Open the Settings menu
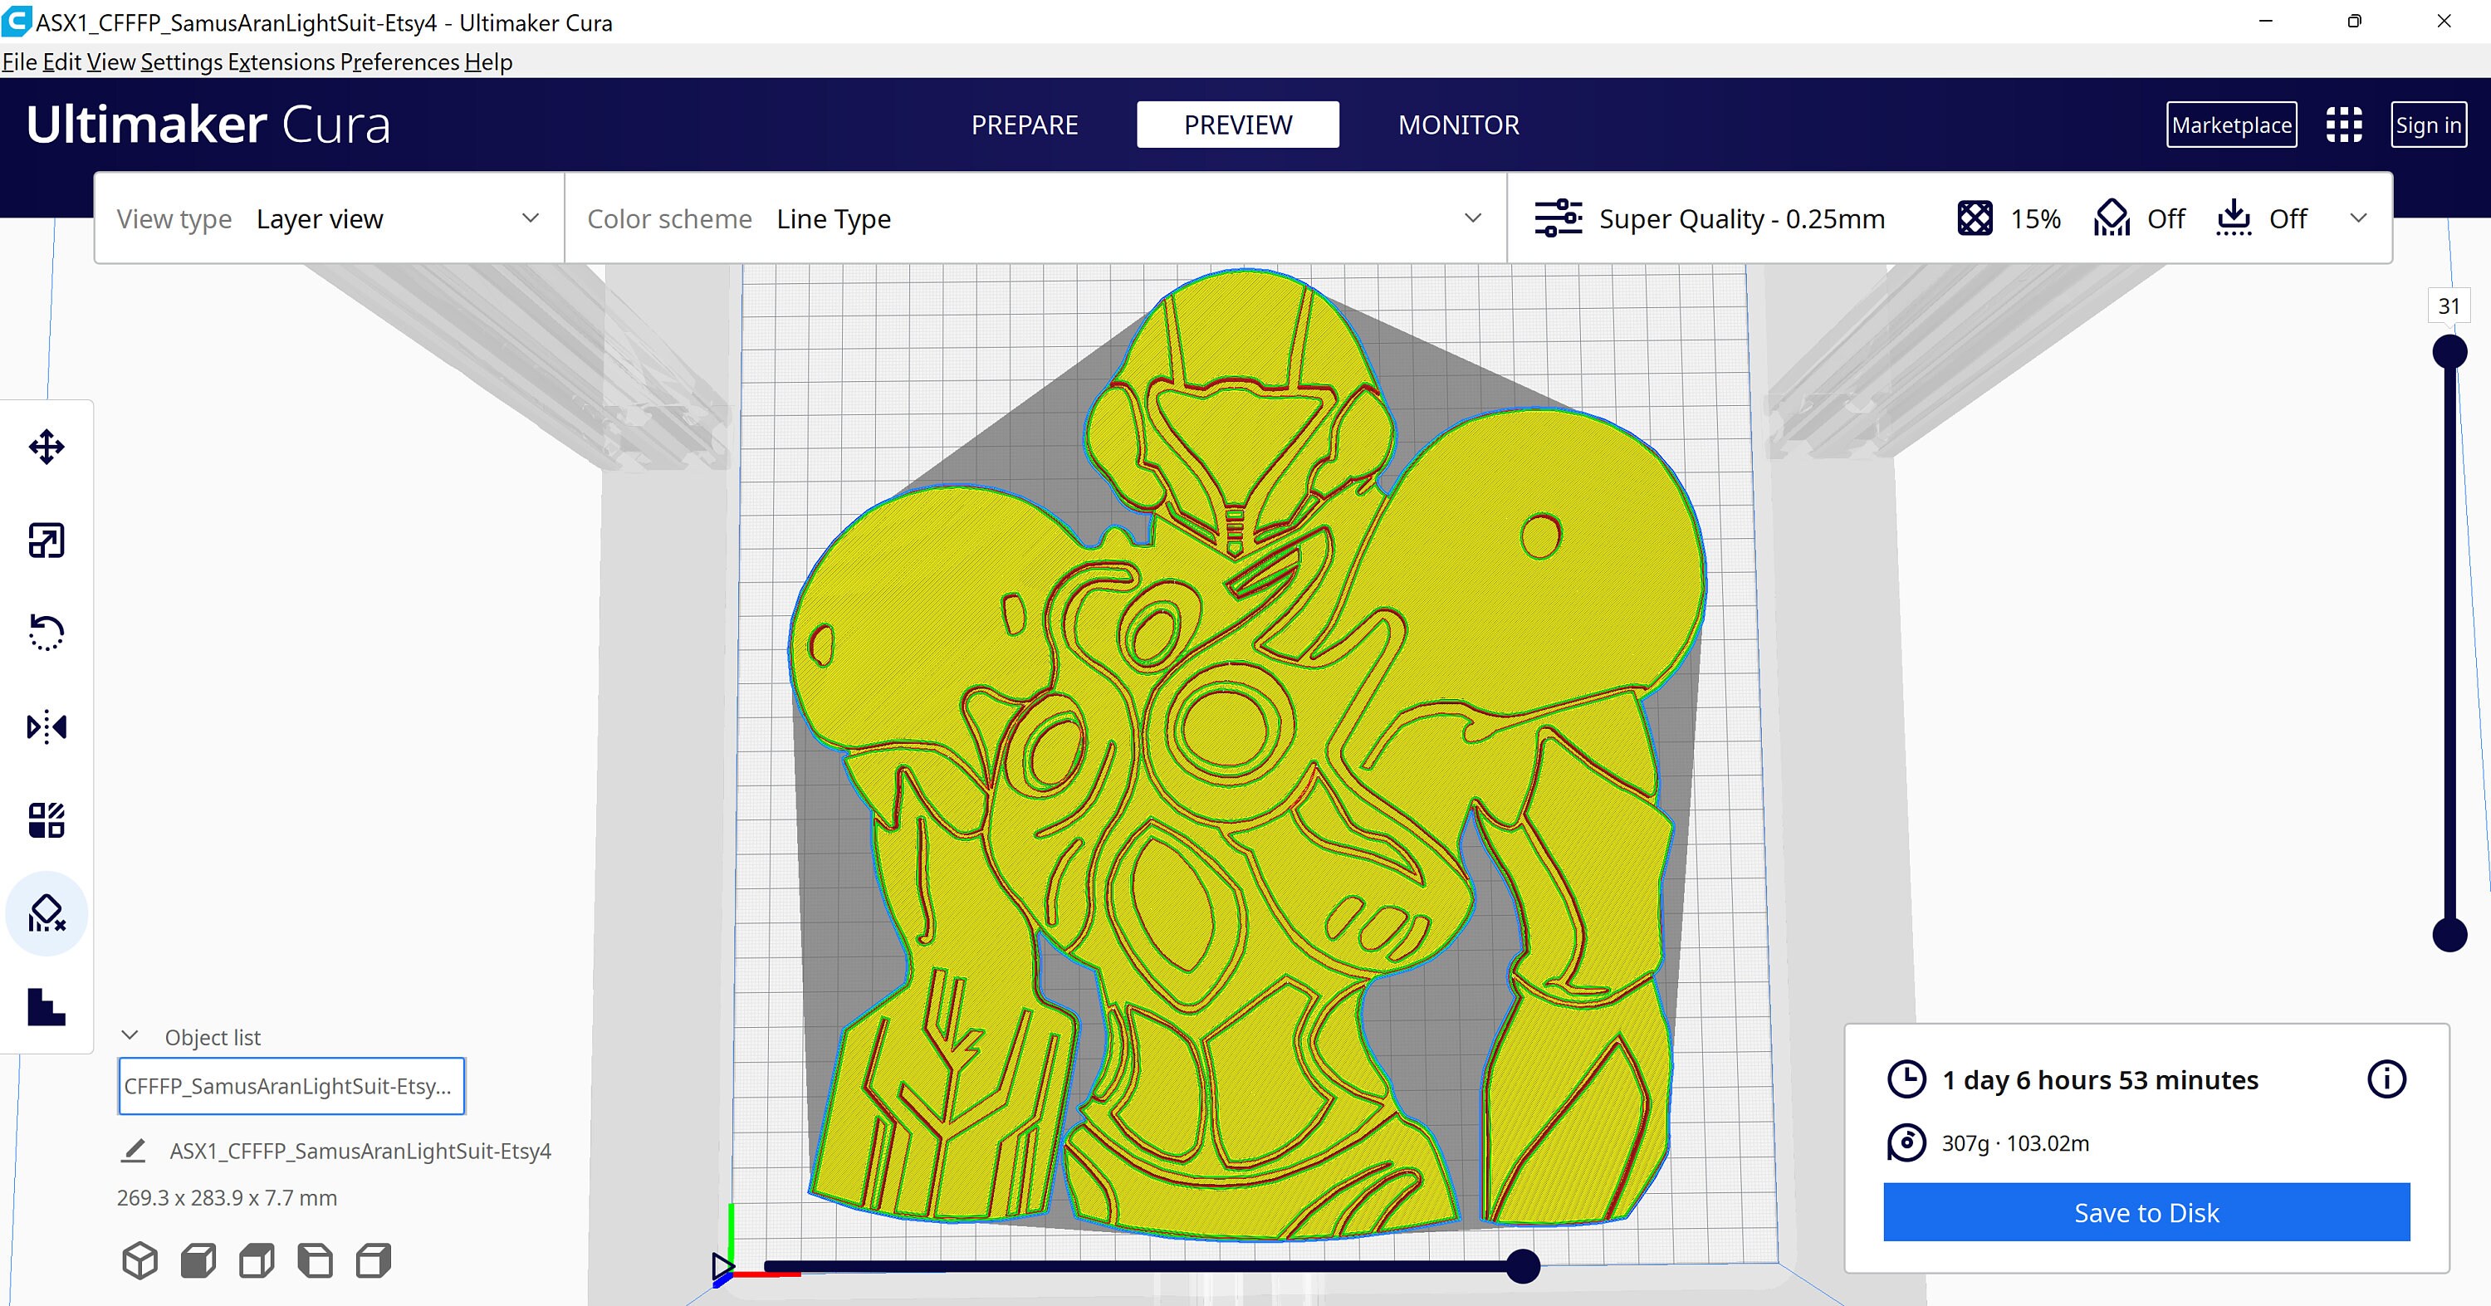The height and width of the screenshot is (1306, 2491). [x=182, y=62]
